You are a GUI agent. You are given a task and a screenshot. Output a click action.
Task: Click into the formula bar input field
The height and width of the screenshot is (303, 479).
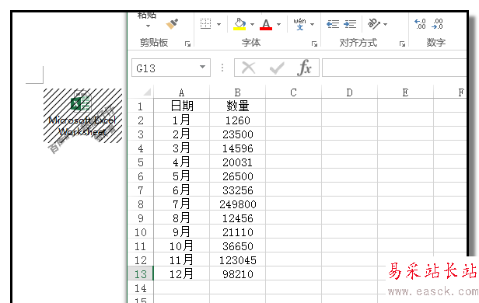point(394,68)
